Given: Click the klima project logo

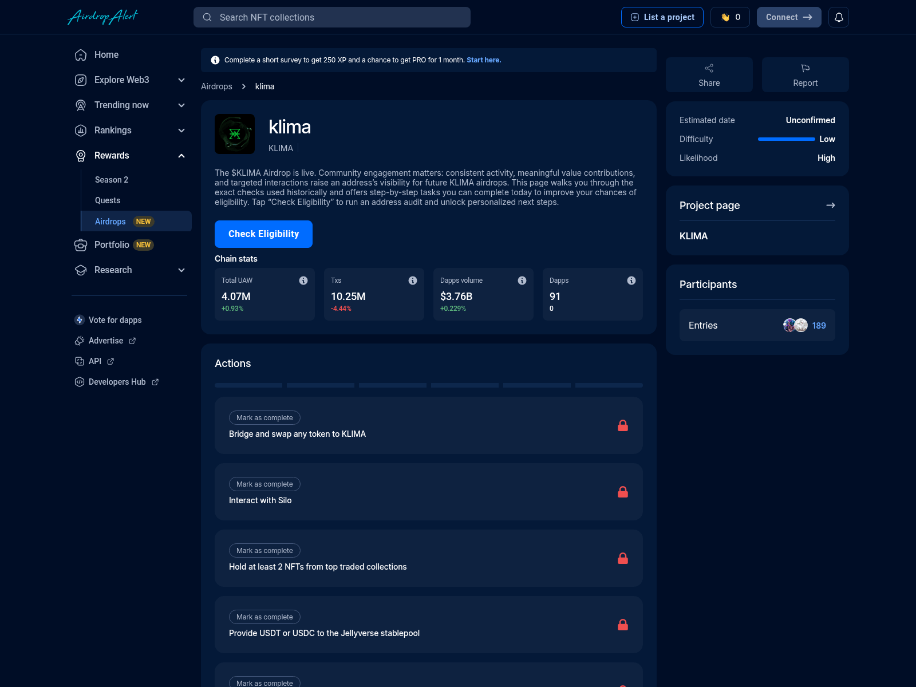Looking at the screenshot, I should pyautogui.click(x=235, y=134).
